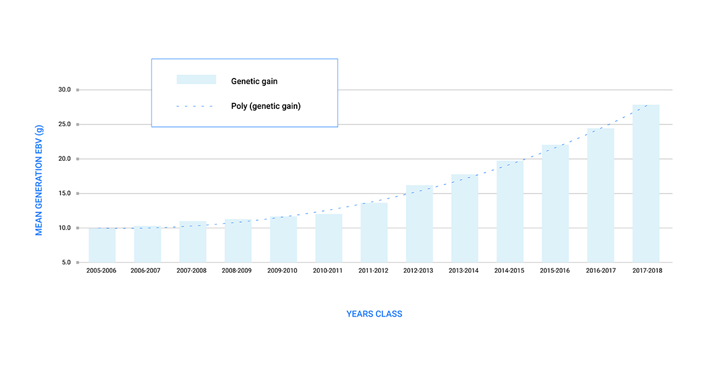724x378 pixels.
Task: Select the tallest bar, 2017-2018
Action: 645,184
